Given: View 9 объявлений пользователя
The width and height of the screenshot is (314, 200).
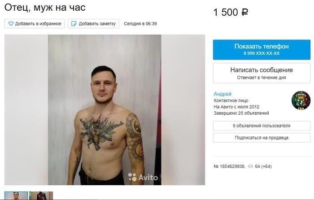Looking at the screenshot, I should click(x=262, y=126).
